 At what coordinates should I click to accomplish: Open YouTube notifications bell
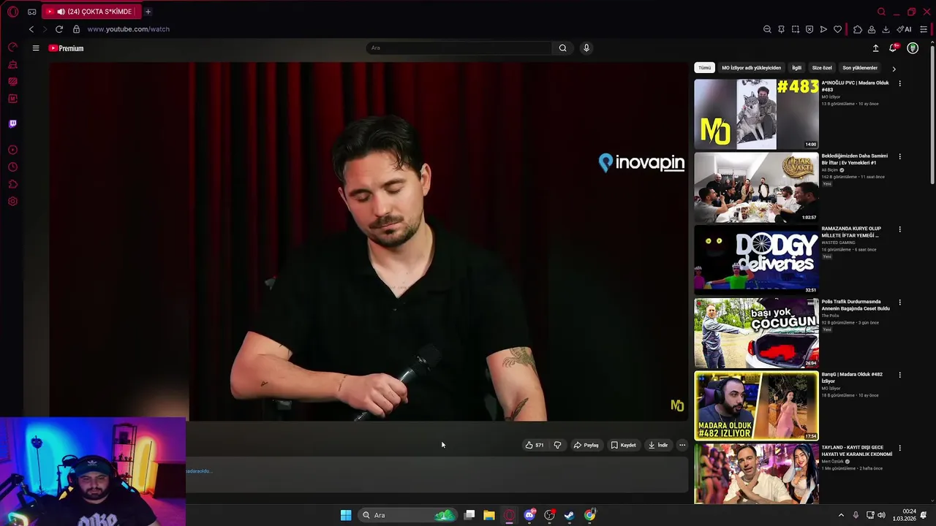pyautogui.click(x=893, y=48)
